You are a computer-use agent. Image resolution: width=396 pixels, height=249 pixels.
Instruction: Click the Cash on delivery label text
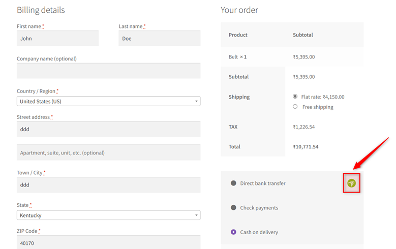259,232
